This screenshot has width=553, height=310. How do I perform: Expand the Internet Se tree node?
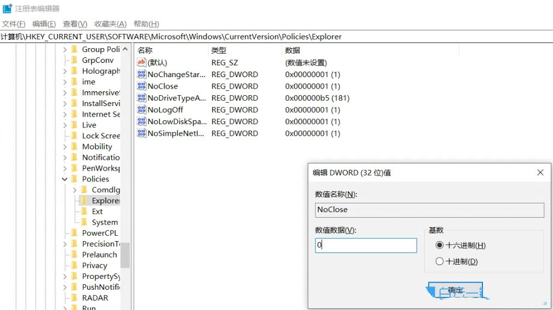coord(65,114)
